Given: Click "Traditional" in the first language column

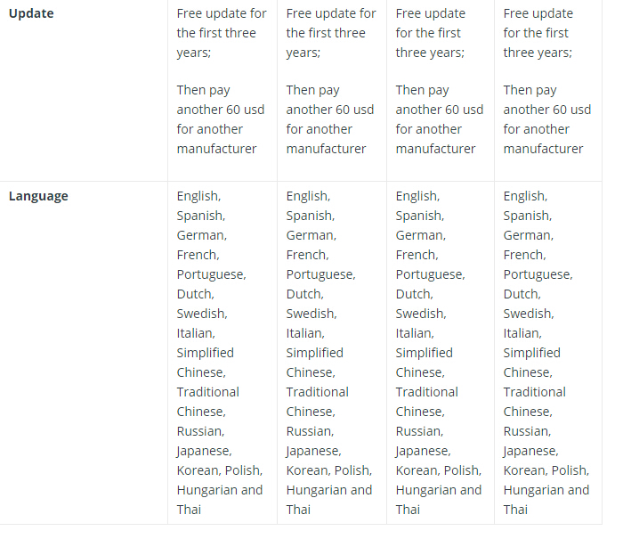Looking at the screenshot, I should point(207,392).
